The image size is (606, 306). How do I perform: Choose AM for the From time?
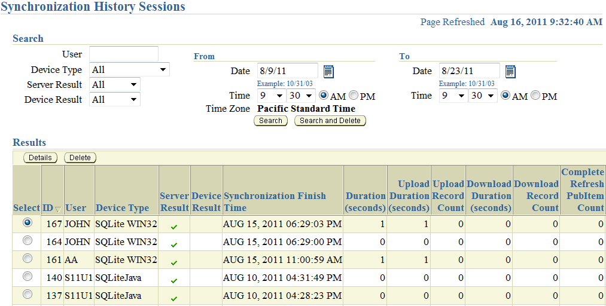(322, 95)
